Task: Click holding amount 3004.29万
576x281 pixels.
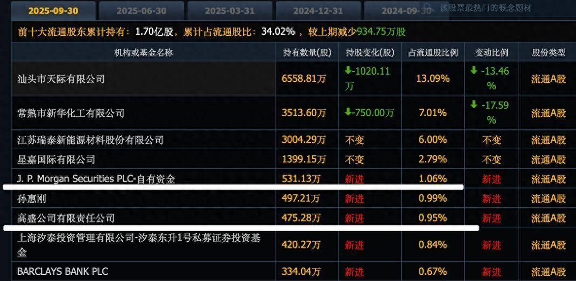Action: coord(304,140)
